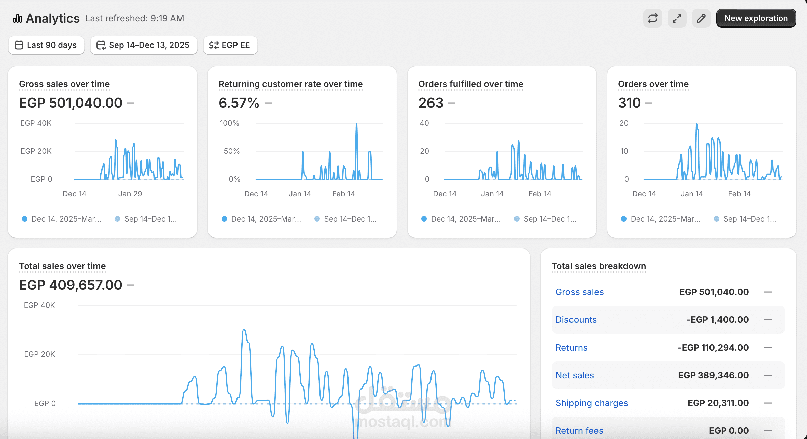Open the Discounts breakdown link

pyautogui.click(x=576, y=320)
